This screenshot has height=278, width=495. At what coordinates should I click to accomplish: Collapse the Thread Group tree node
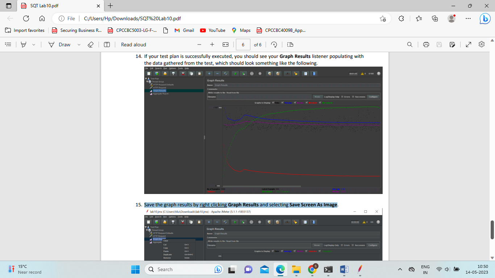coord(147,82)
